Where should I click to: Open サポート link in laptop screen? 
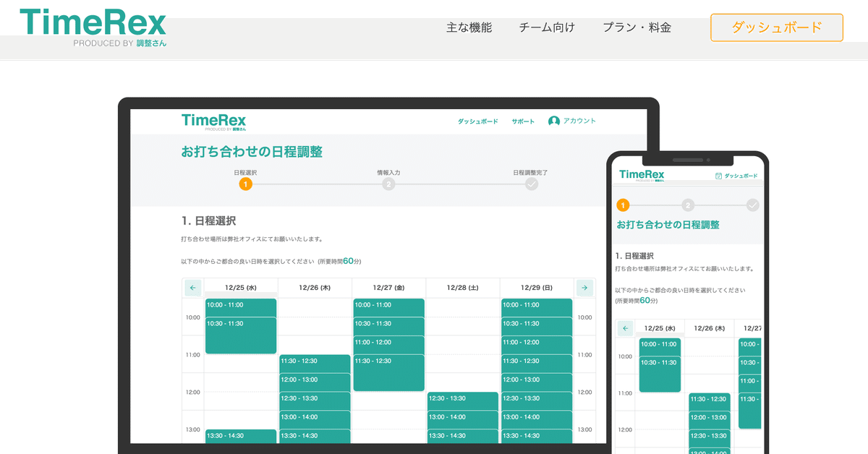(523, 121)
